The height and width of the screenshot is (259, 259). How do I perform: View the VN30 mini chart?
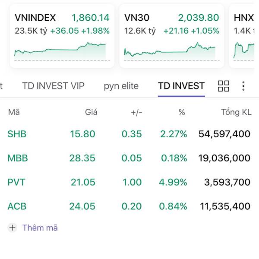coord(170,51)
